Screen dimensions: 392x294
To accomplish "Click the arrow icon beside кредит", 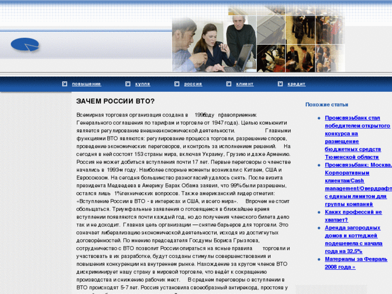I will [280, 84].
